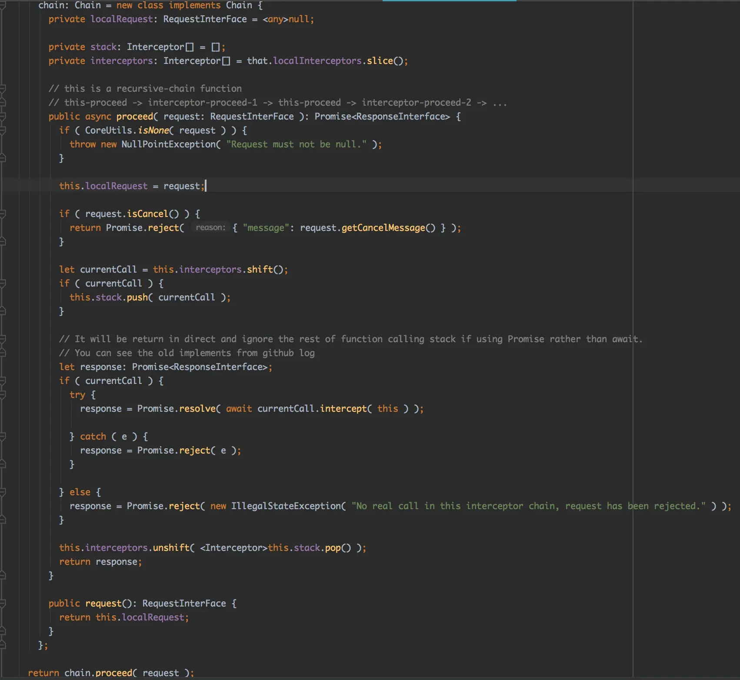Click the isNone method call
Screen dimensions: 740x680
click(x=153, y=130)
